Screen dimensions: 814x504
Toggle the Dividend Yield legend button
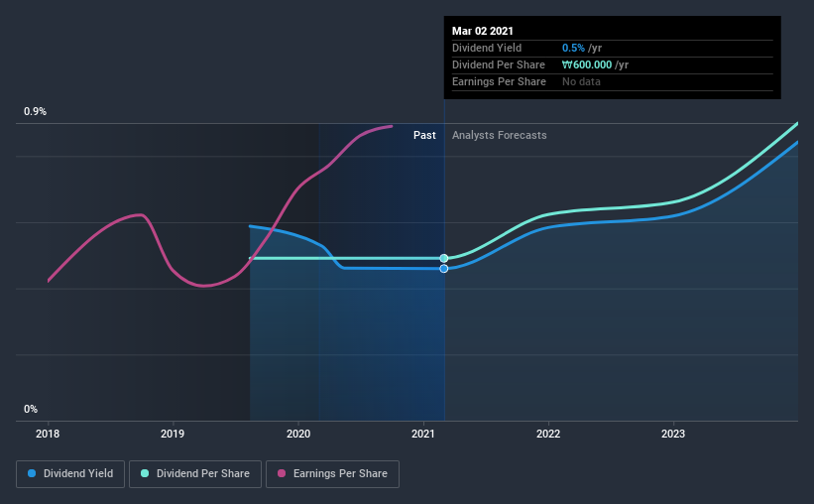pyautogui.click(x=70, y=474)
